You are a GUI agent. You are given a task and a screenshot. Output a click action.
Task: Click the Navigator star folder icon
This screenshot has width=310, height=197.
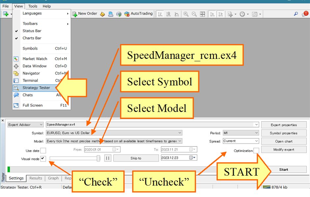16,74
